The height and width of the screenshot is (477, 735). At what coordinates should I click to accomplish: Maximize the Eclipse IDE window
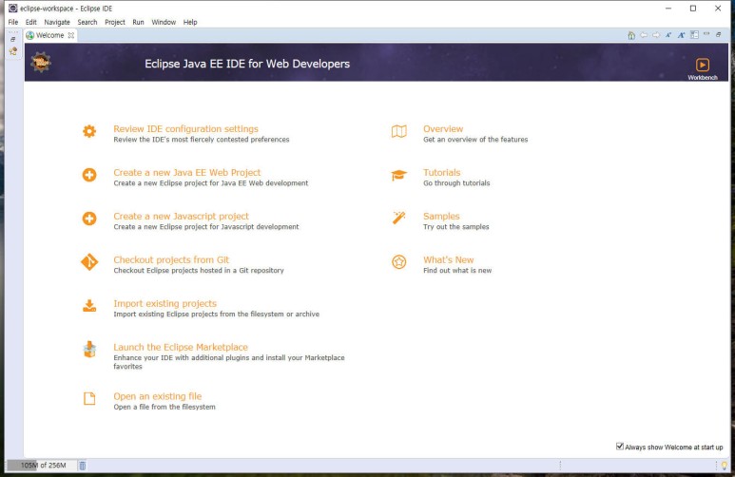coord(693,8)
